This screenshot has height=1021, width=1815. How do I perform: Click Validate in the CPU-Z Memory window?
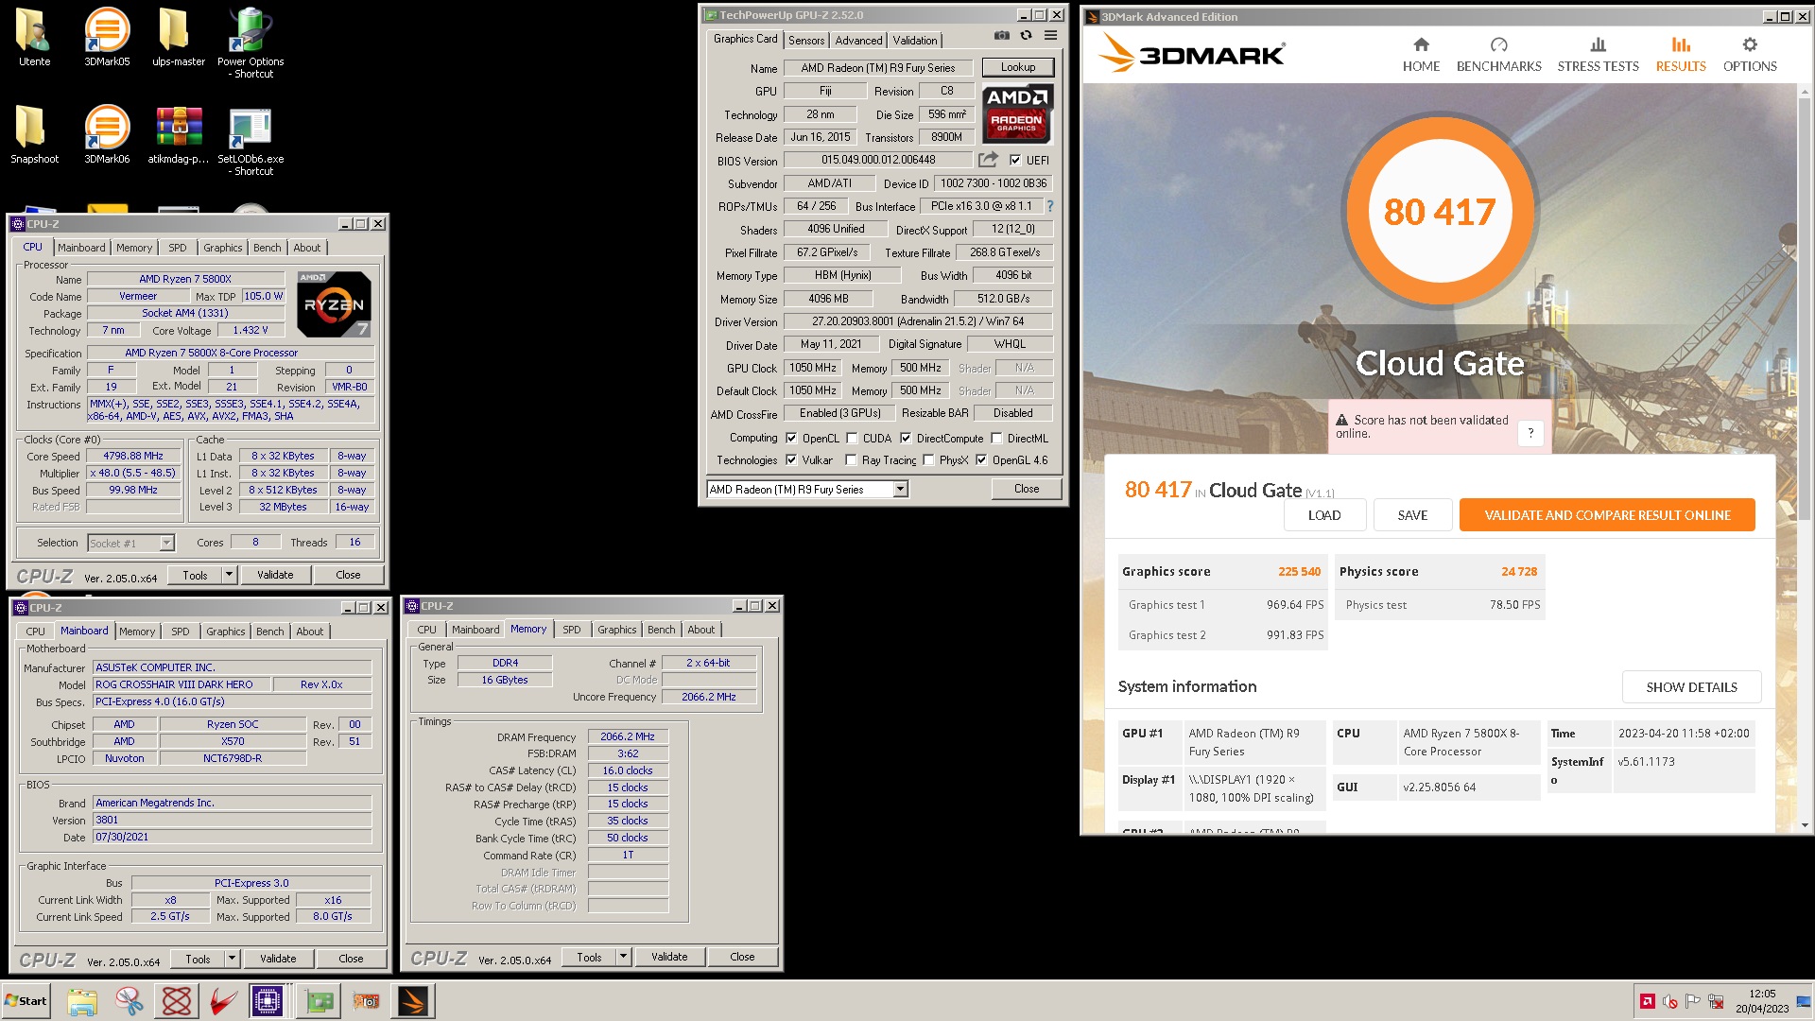pyautogui.click(x=669, y=956)
